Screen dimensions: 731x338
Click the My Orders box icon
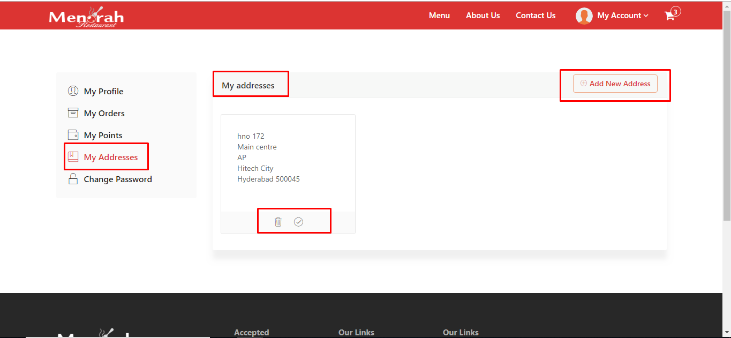pyautogui.click(x=73, y=113)
